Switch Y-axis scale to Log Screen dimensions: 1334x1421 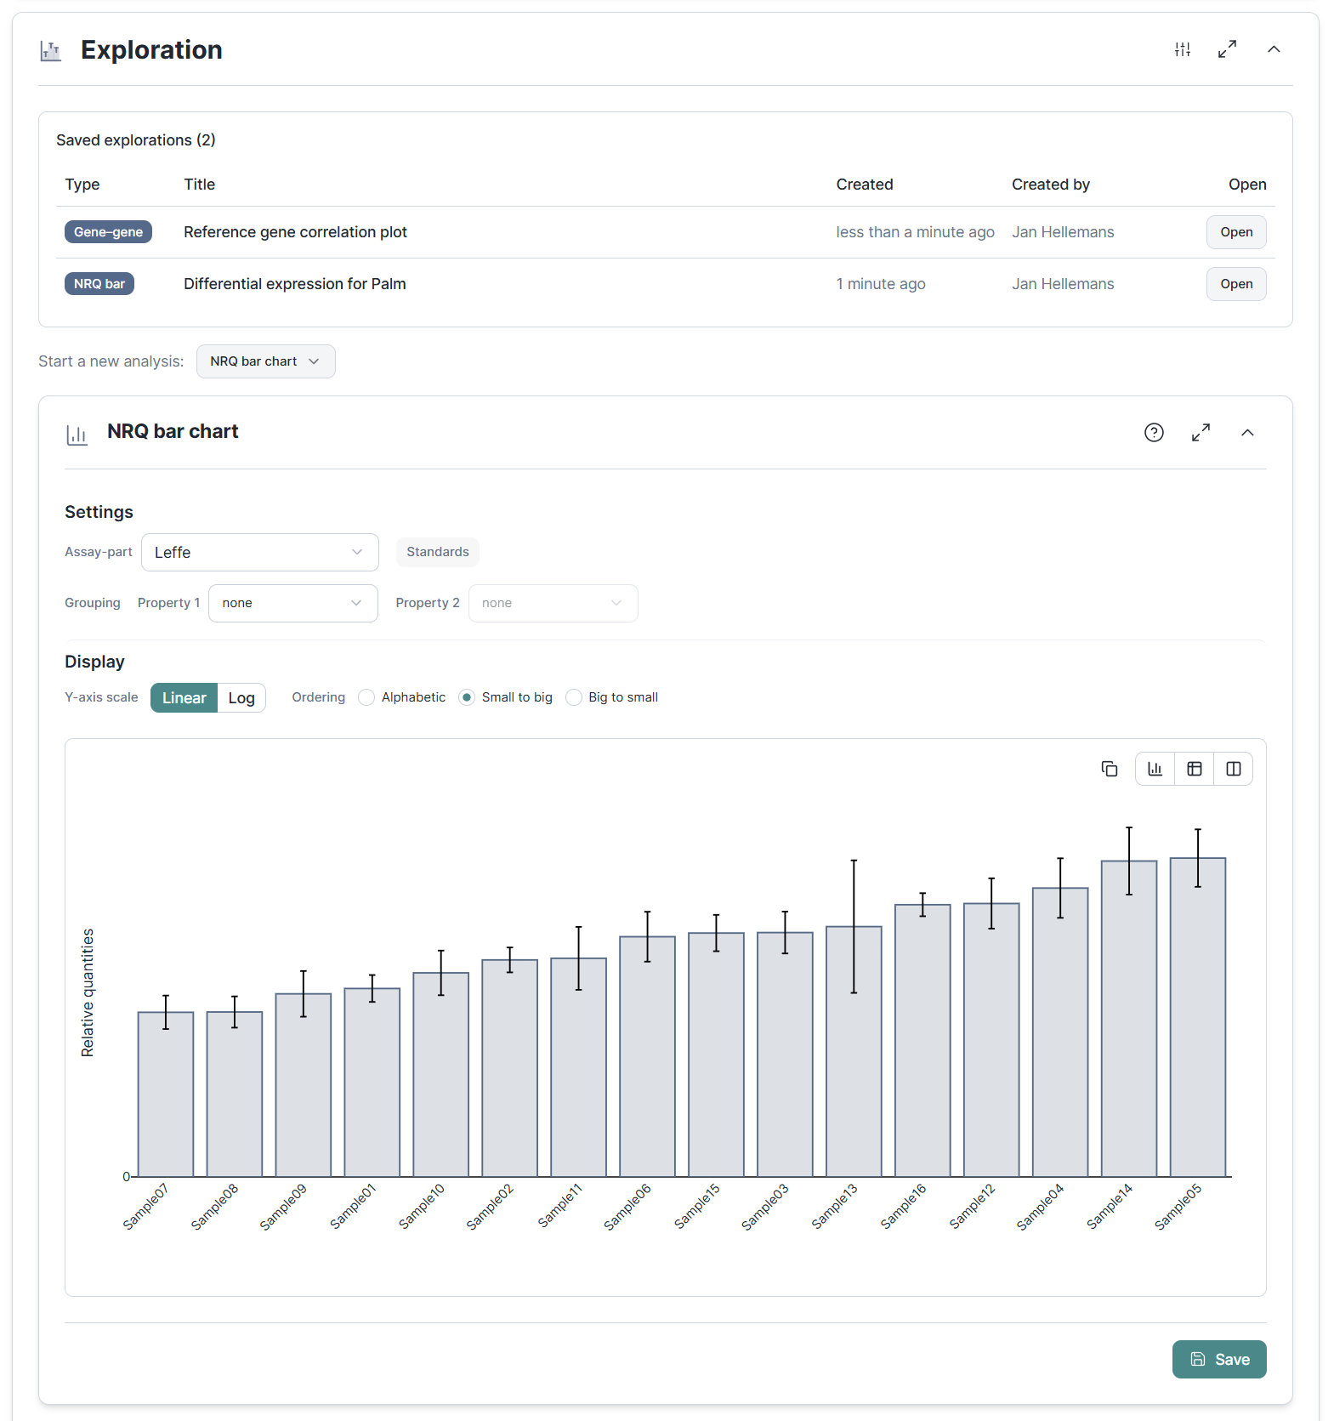point(241,698)
